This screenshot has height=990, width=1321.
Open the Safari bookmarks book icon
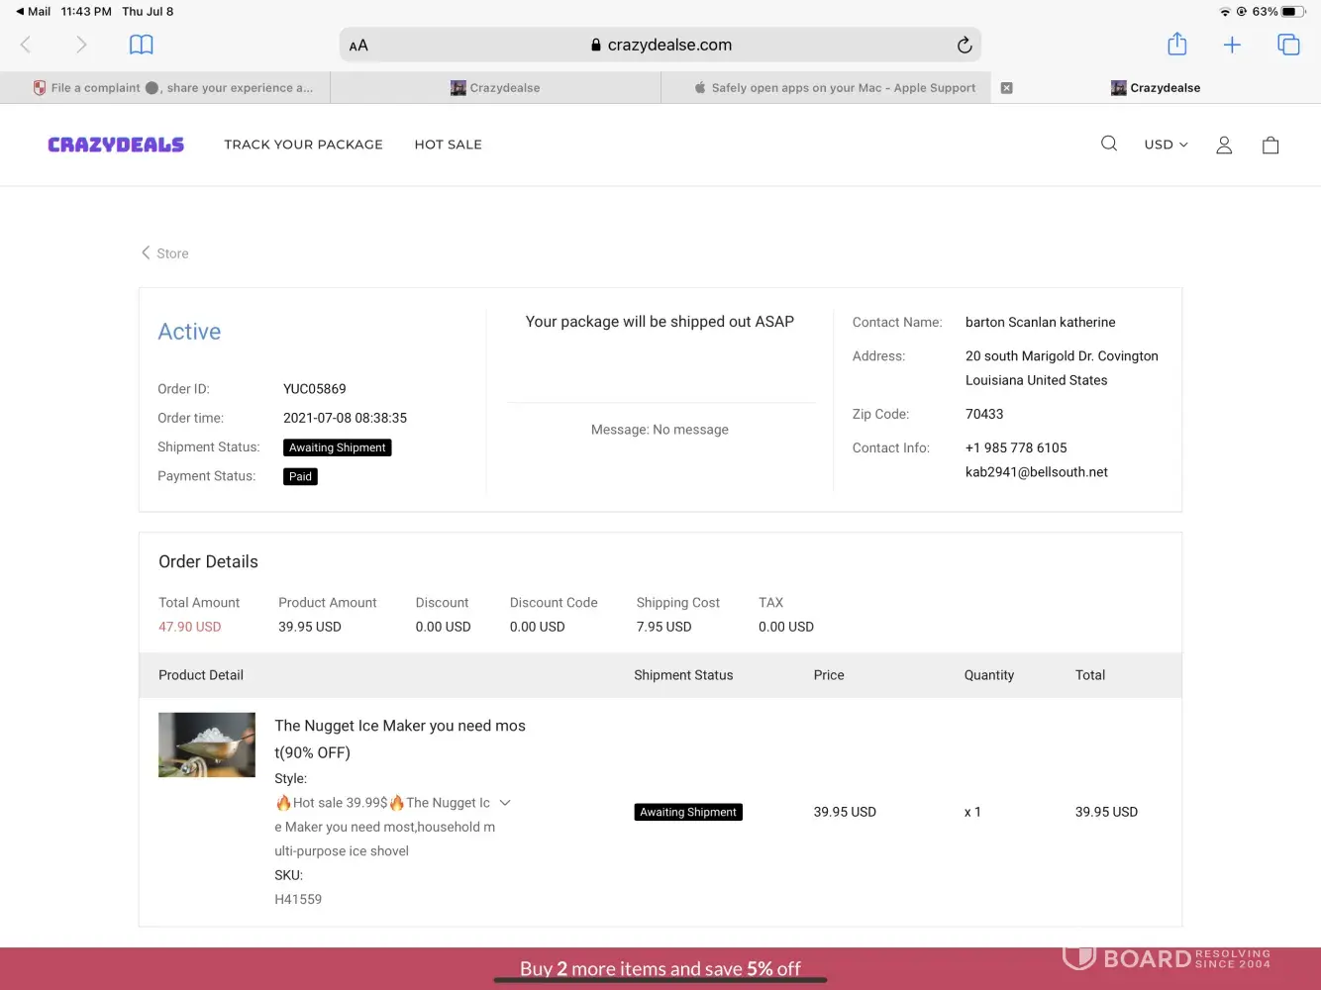(142, 45)
